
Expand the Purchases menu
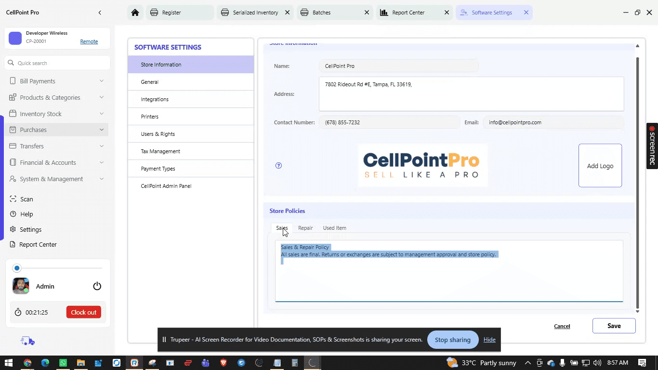[56, 130]
